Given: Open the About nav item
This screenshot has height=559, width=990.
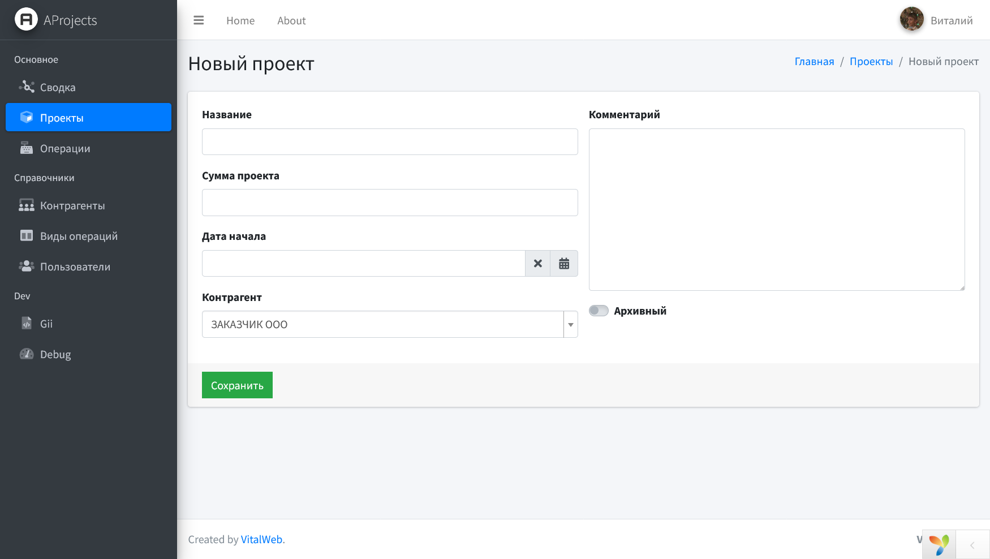Looking at the screenshot, I should pos(291,20).
